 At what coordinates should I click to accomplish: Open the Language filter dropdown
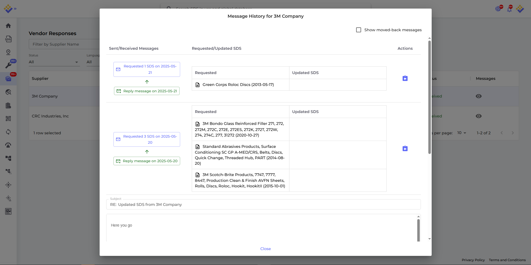point(93,62)
